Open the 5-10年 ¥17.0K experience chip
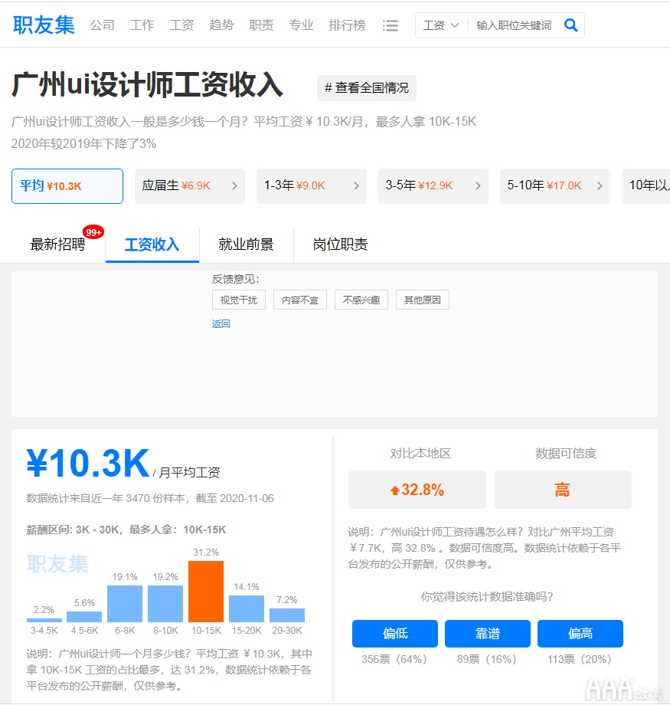The image size is (670, 705). (x=554, y=185)
